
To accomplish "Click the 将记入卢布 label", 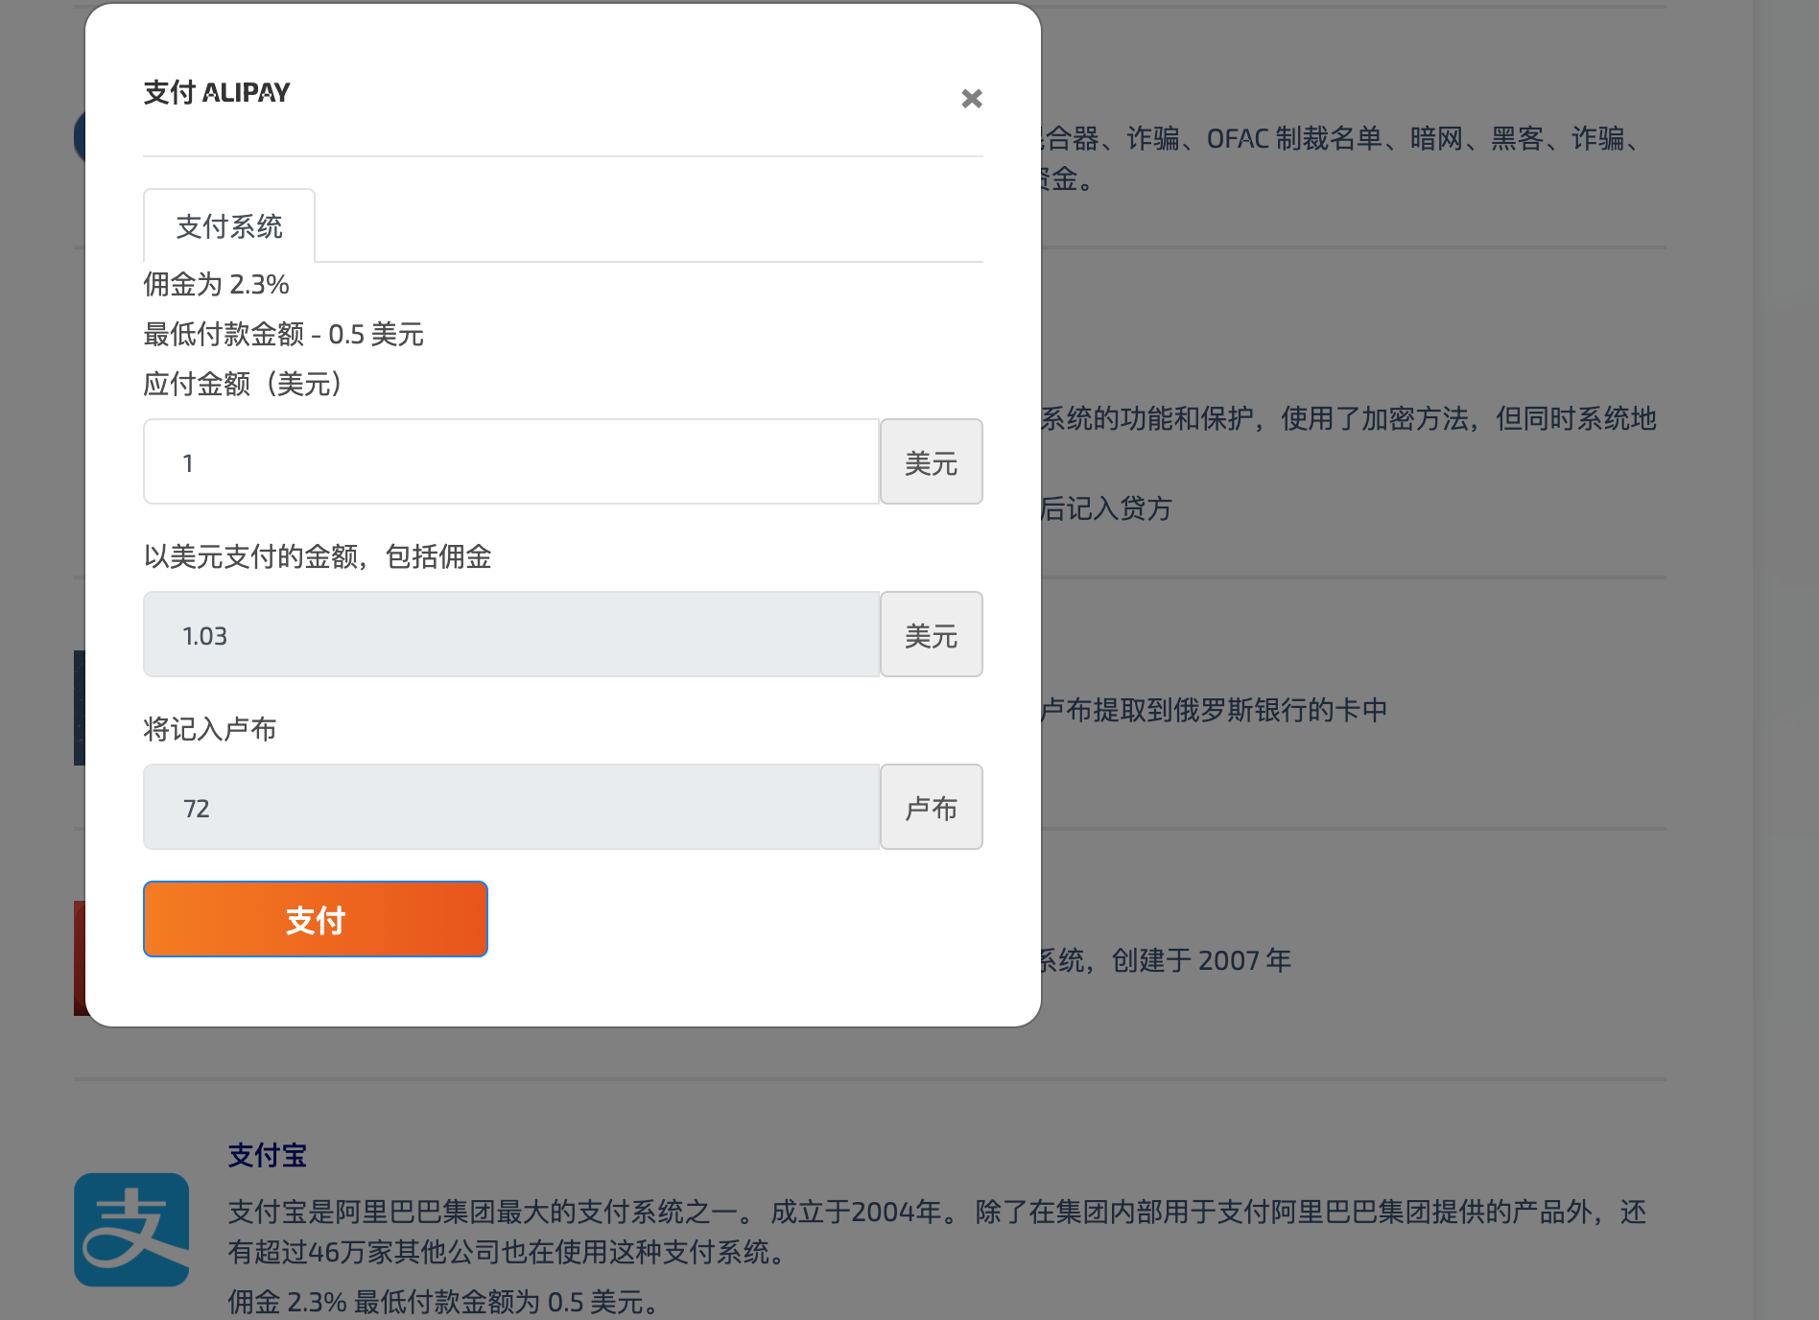I will pyautogui.click(x=209, y=730).
